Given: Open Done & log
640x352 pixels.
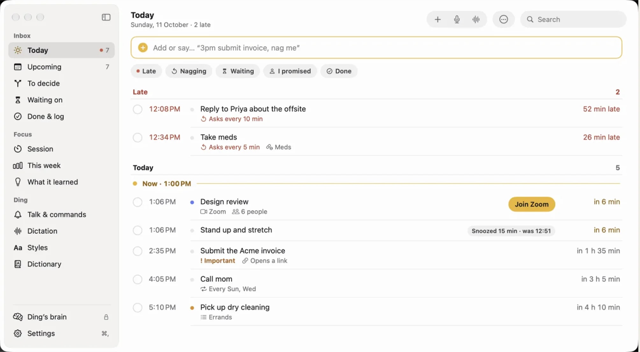Looking at the screenshot, I should click(x=61, y=116).
